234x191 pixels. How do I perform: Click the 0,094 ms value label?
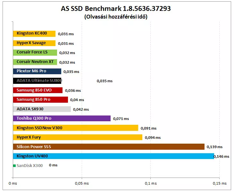click(153, 138)
